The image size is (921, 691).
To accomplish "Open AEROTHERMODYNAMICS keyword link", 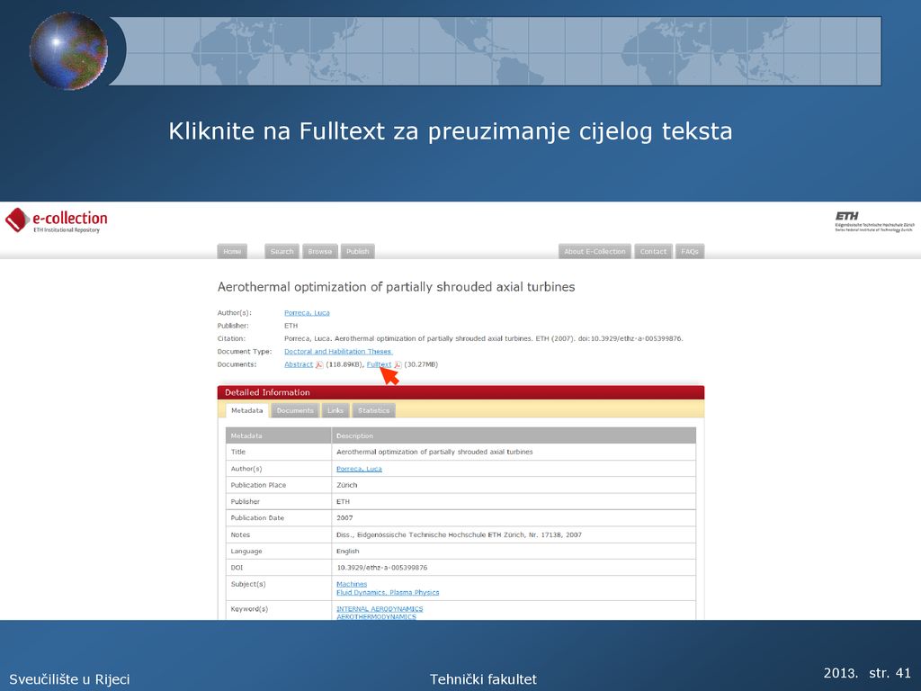I will point(376,616).
